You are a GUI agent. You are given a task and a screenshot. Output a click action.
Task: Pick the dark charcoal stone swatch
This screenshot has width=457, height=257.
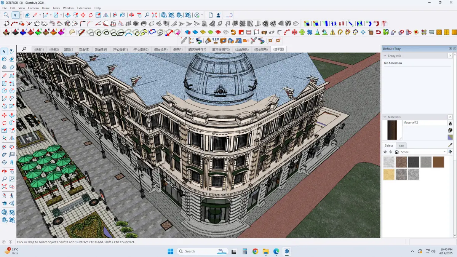tap(414, 162)
